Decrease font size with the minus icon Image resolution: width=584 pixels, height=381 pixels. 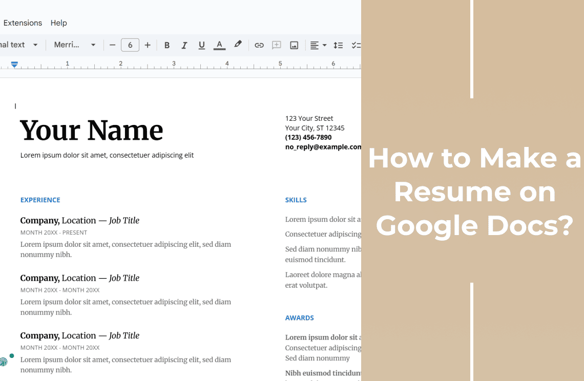click(x=112, y=45)
